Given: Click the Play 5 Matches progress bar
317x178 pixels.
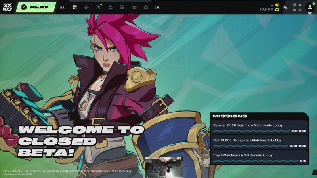Looking at the screenshot, I should tap(256, 161).
